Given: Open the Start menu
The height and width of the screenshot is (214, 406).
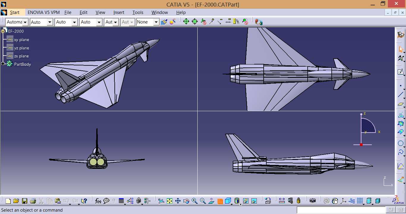Looking at the screenshot, I should pos(15,12).
